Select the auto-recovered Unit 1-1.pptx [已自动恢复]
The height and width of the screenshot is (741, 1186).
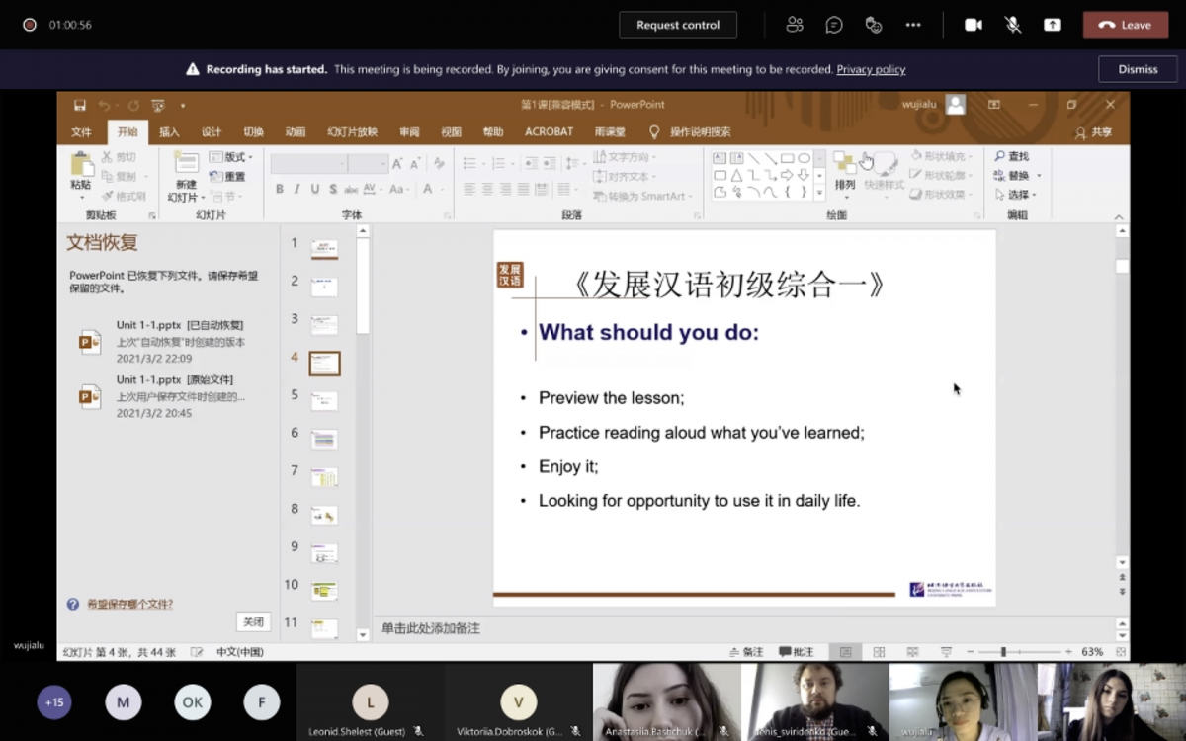pos(161,342)
